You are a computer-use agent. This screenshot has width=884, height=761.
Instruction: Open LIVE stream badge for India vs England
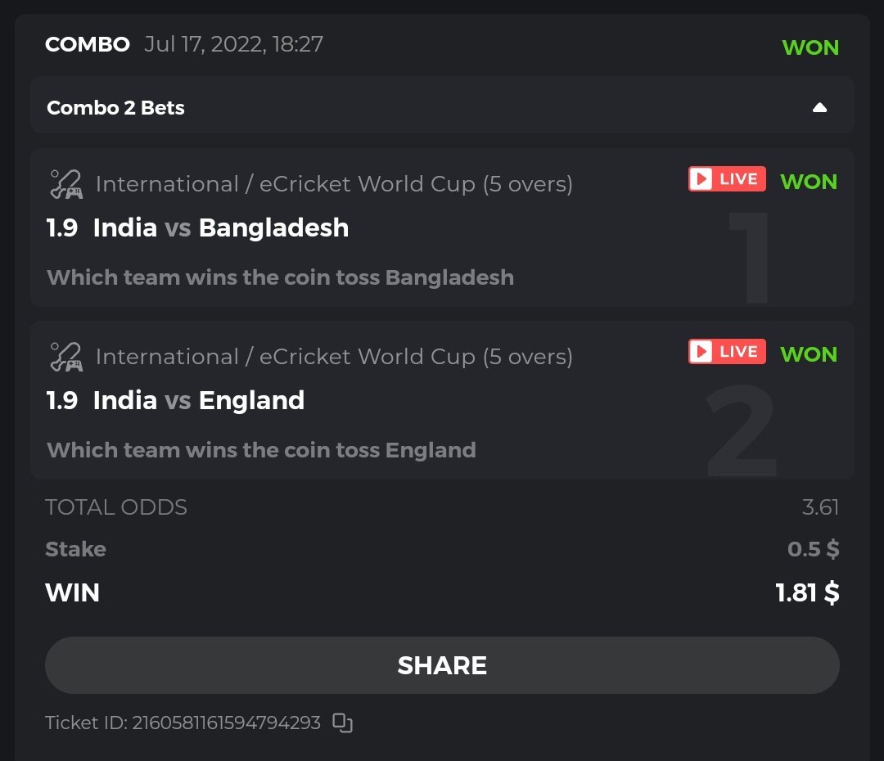point(727,352)
